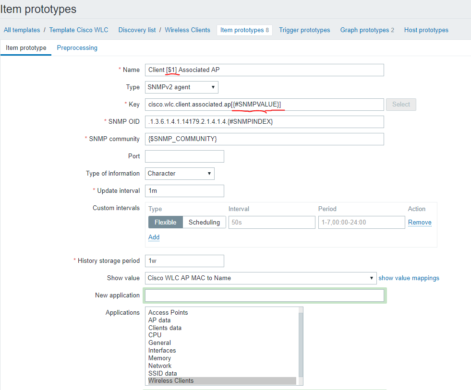Open the Type SNMPv2 agent dropdown
The image size is (471, 390).
pos(181,87)
